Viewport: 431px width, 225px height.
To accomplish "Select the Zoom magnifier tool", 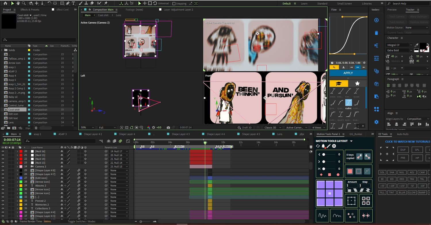I will (x=24, y=3).
